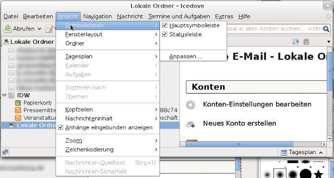The height and width of the screenshot is (178, 334).
Task: Click the Pressemitteilungen RSS feed icon
Action: tap(18, 110)
